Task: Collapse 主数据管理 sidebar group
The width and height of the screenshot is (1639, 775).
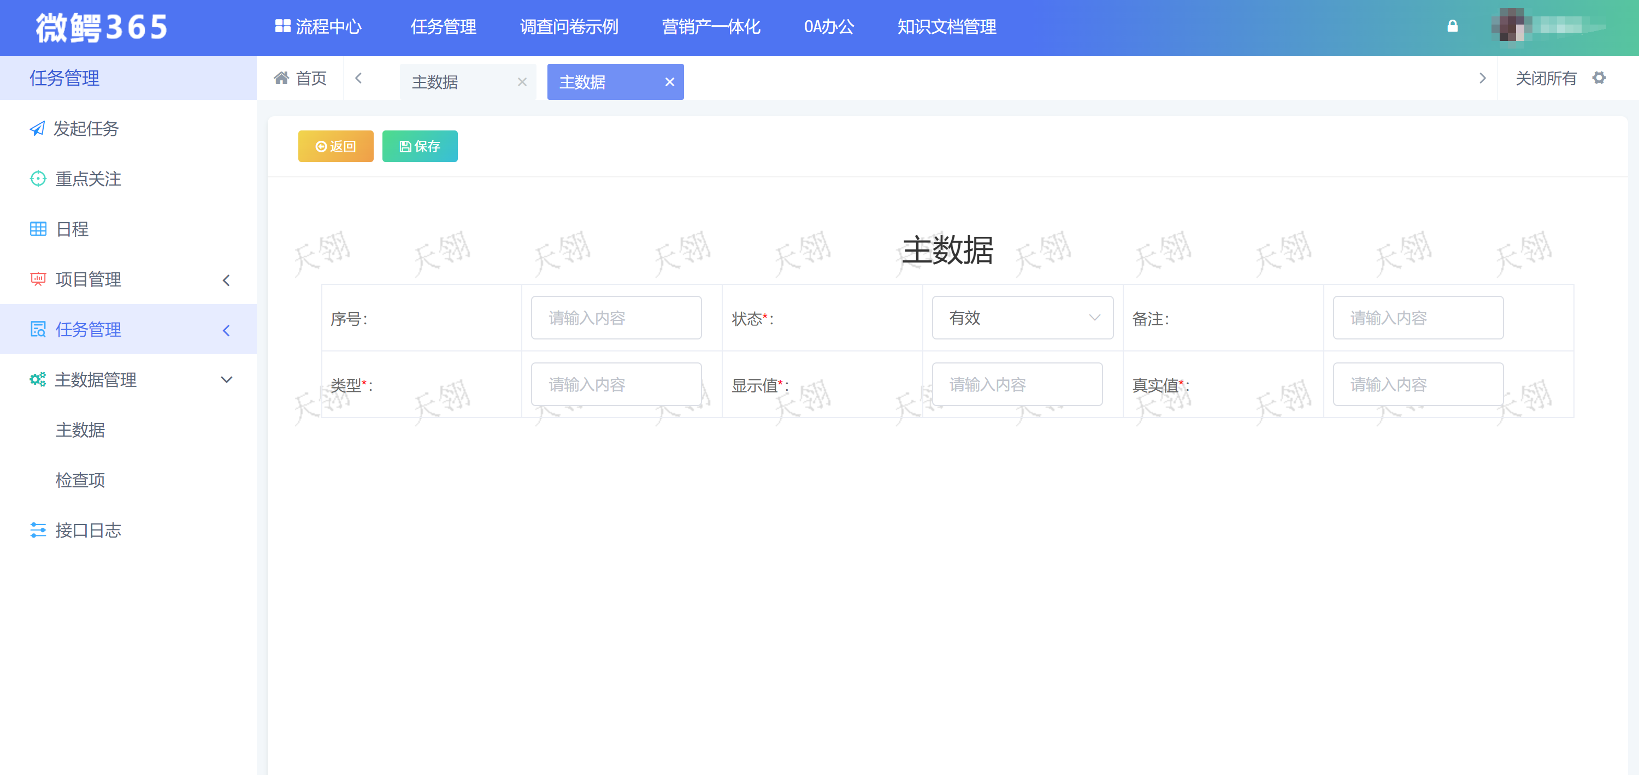Action: tap(127, 379)
